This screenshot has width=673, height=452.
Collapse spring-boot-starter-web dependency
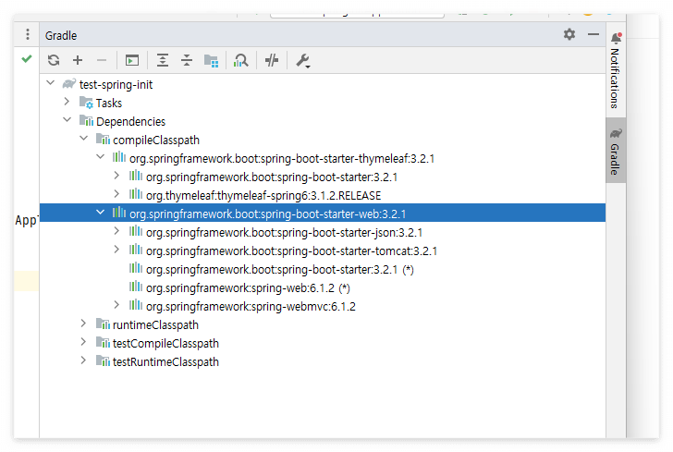pos(101,212)
